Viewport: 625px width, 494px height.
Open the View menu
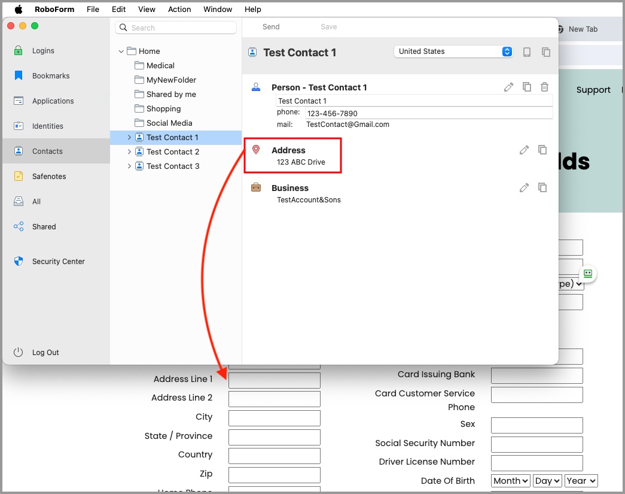click(x=147, y=9)
